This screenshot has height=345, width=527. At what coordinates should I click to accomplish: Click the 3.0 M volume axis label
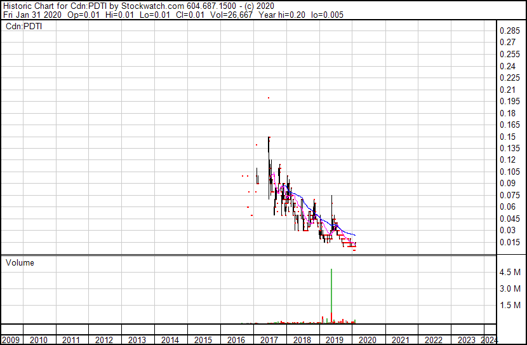[510, 288]
